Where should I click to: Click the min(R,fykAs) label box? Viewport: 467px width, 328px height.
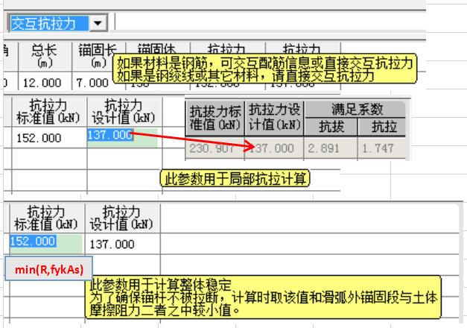(49, 269)
